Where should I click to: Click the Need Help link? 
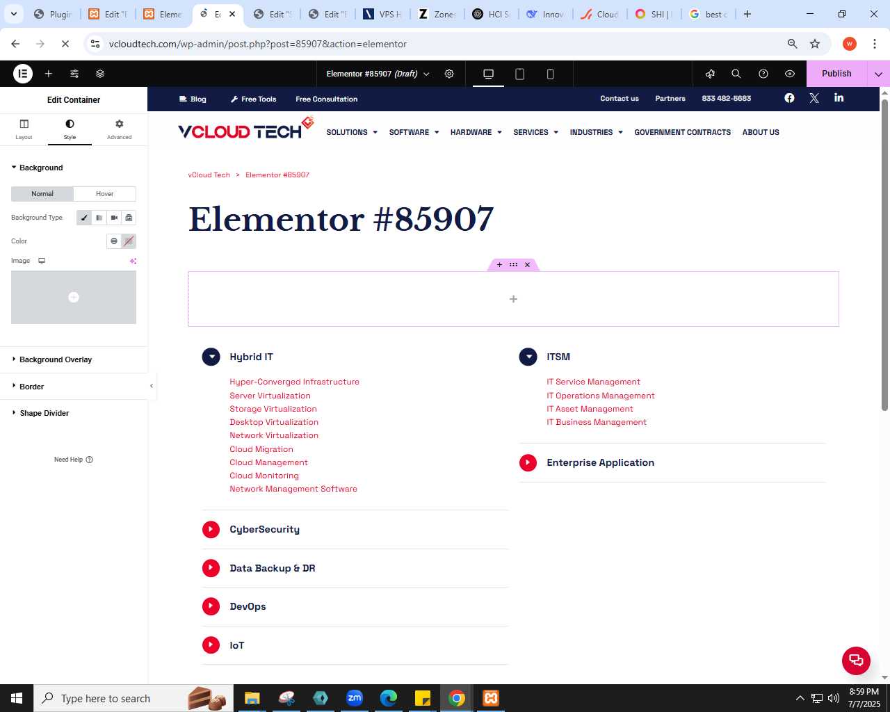pyautogui.click(x=74, y=460)
